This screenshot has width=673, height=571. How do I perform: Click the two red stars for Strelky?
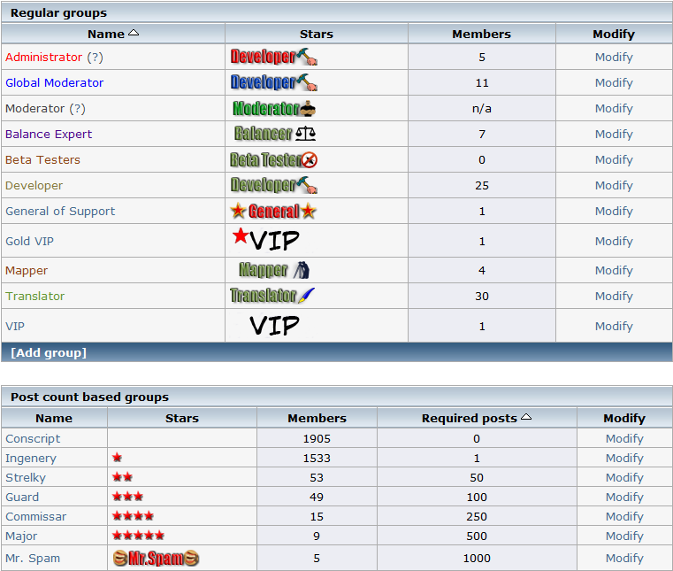click(x=122, y=477)
